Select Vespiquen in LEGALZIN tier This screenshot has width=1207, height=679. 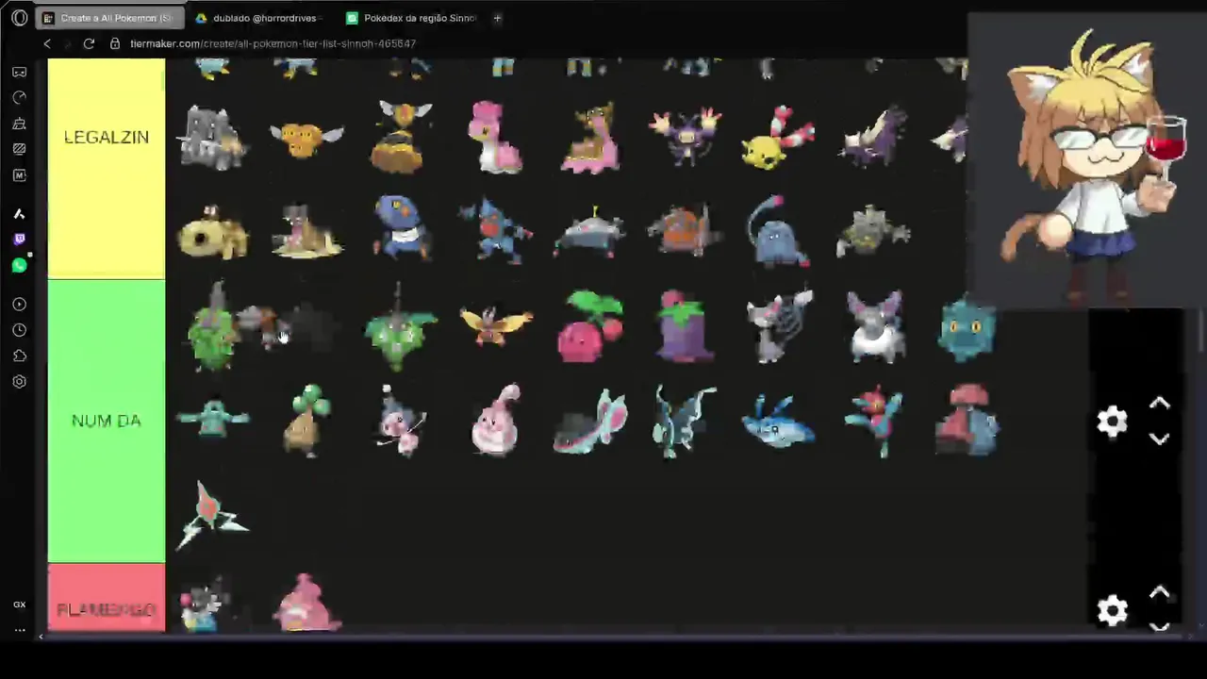coord(402,138)
